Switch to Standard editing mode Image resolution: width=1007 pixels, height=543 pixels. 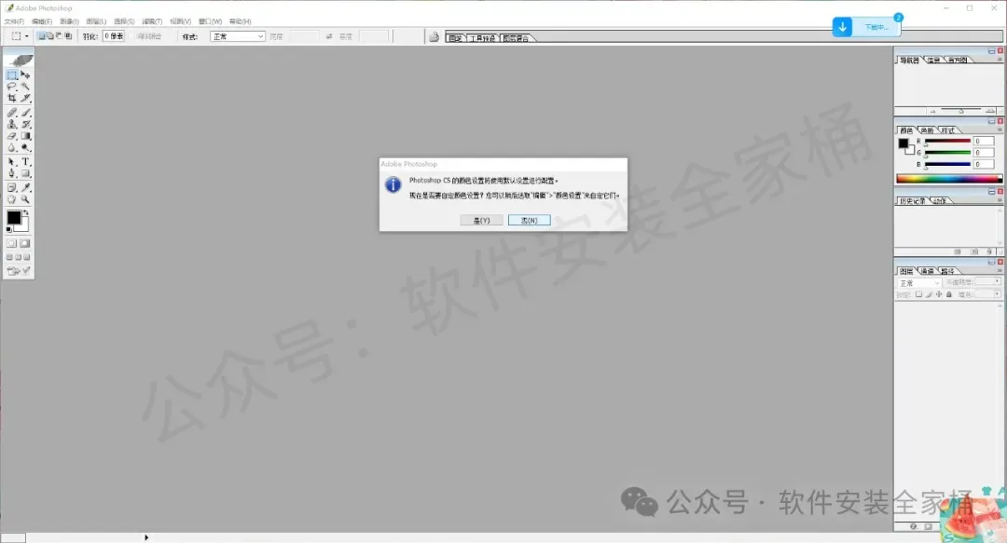click(11, 243)
